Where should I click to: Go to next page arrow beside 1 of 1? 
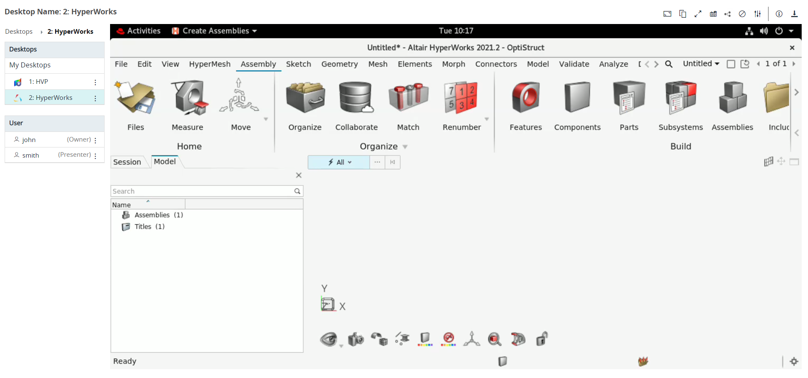[794, 64]
